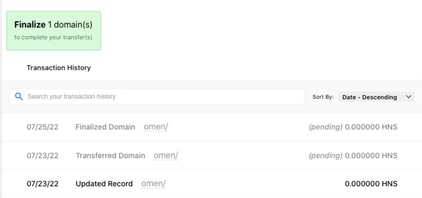The image size is (422, 198).
Task: Select the Updated Record transaction label
Action: [104, 184]
